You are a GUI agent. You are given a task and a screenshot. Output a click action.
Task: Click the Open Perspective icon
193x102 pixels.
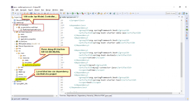click(179, 13)
